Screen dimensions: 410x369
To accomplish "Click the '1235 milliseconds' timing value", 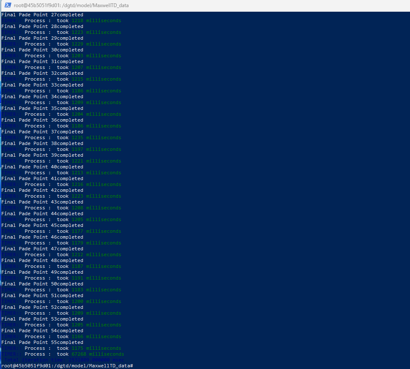I will point(96,137).
